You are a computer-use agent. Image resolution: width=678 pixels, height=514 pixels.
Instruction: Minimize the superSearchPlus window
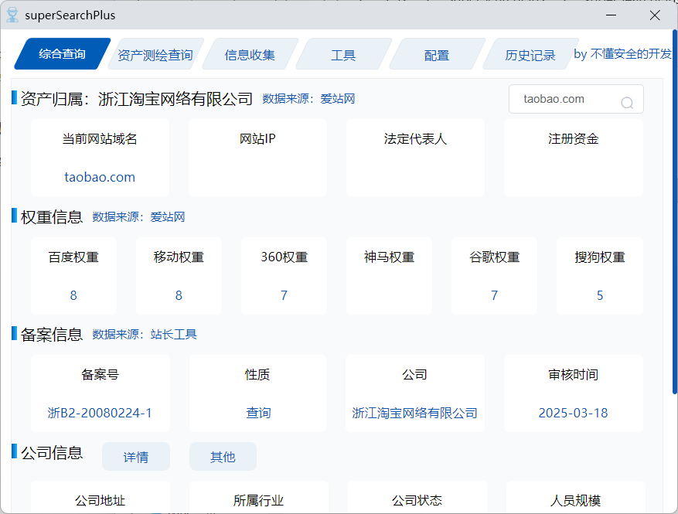click(611, 15)
